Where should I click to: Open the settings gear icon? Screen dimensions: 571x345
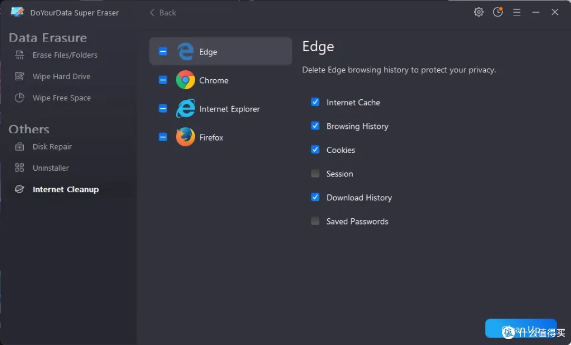(x=478, y=12)
